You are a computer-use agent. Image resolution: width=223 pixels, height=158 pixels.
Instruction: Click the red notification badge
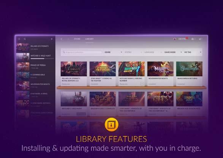(187, 38)
